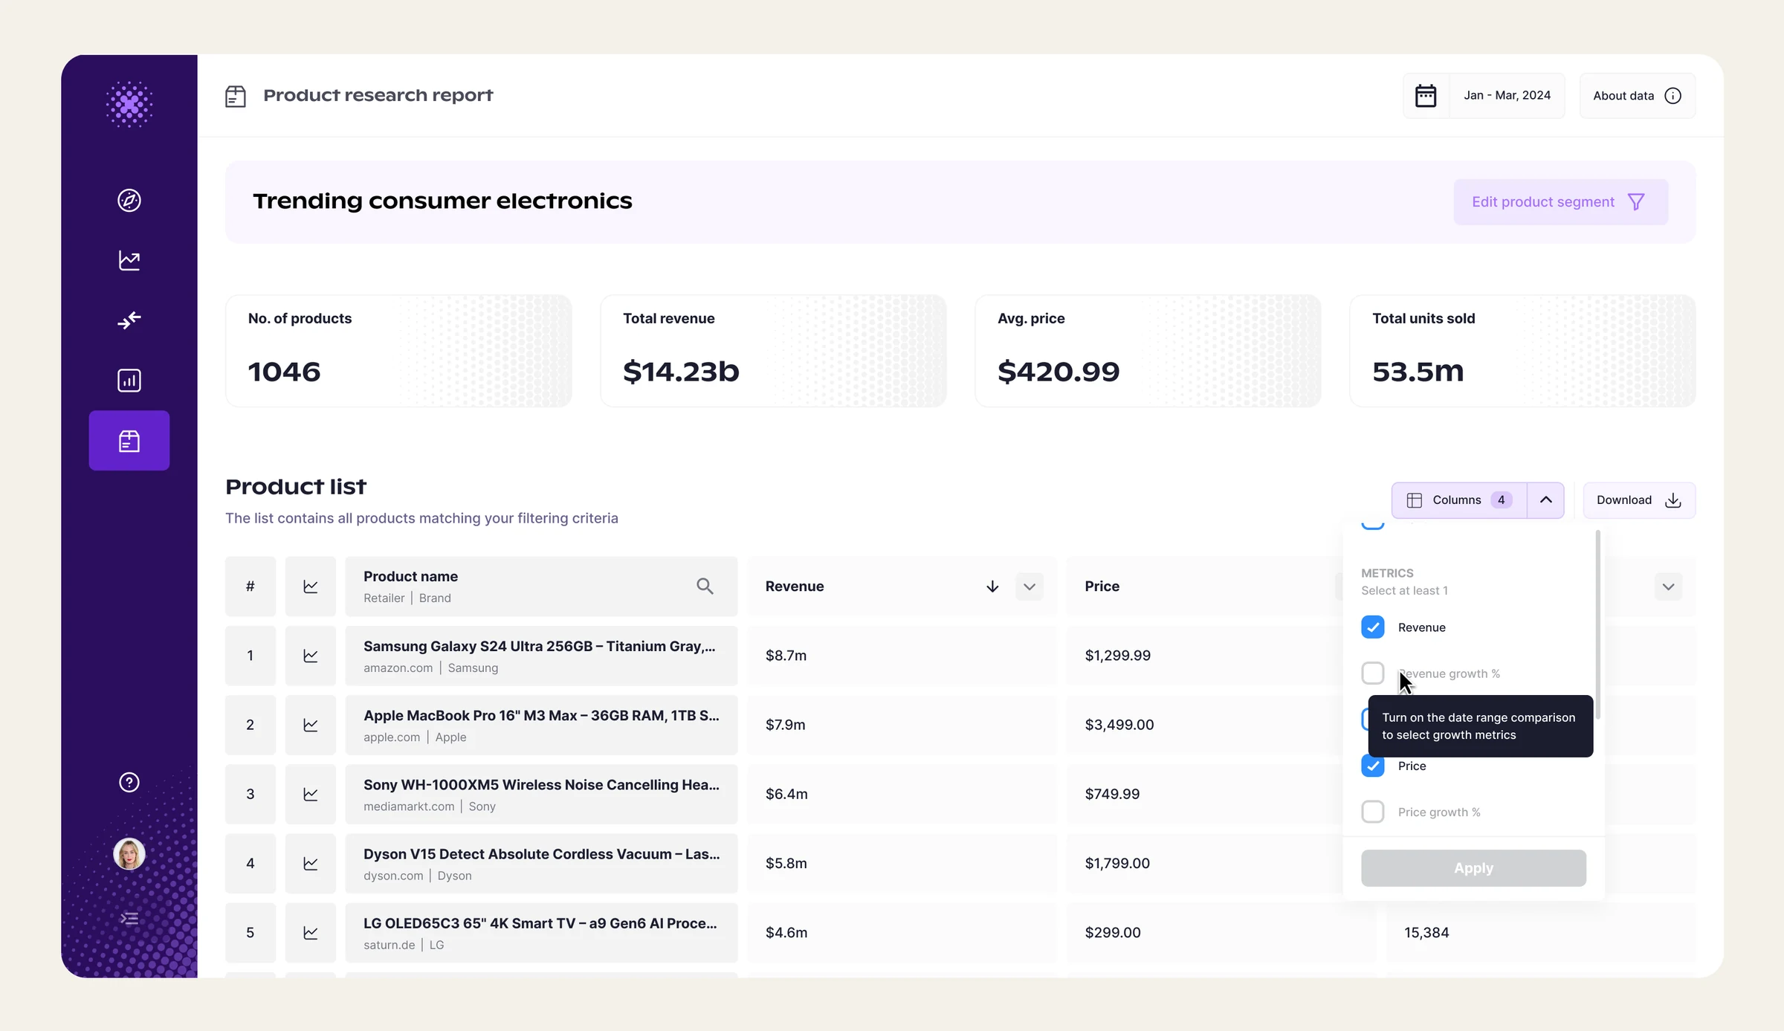Open the compass explore icon in sidebar
Image resolution: width=1784 pixels, height=1031 pixels.
[129, 200]
